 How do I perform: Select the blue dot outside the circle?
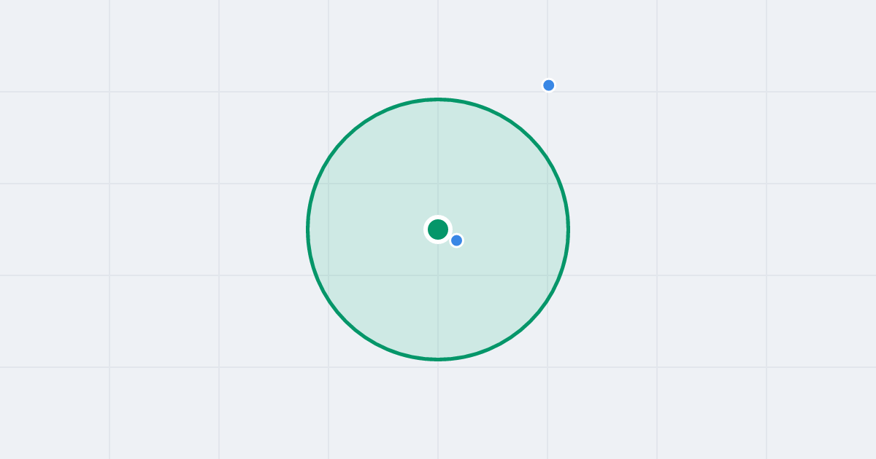[549, 85]
